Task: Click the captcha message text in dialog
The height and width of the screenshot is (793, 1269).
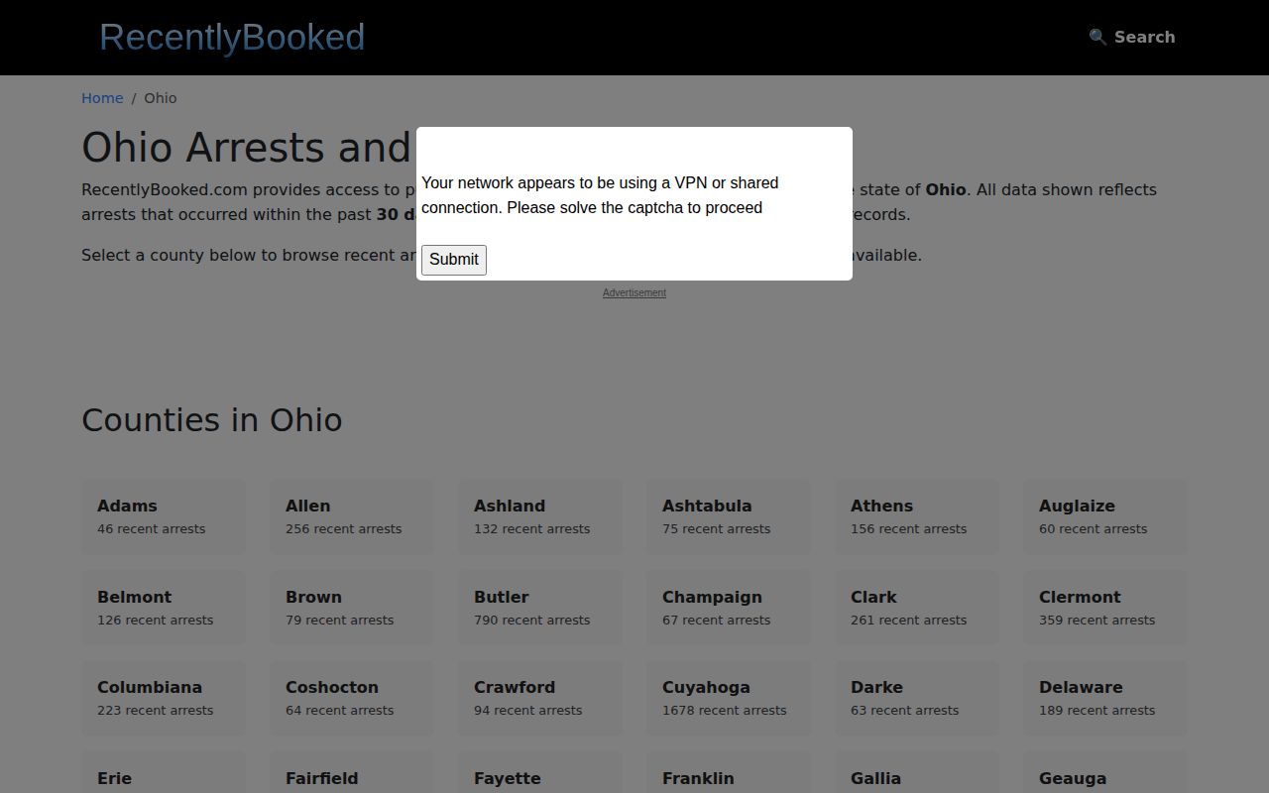Action: point(600,195)
